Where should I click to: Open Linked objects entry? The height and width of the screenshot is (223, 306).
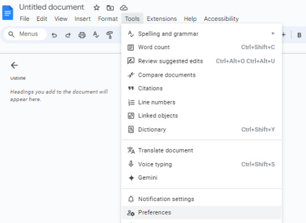[201, 116]
